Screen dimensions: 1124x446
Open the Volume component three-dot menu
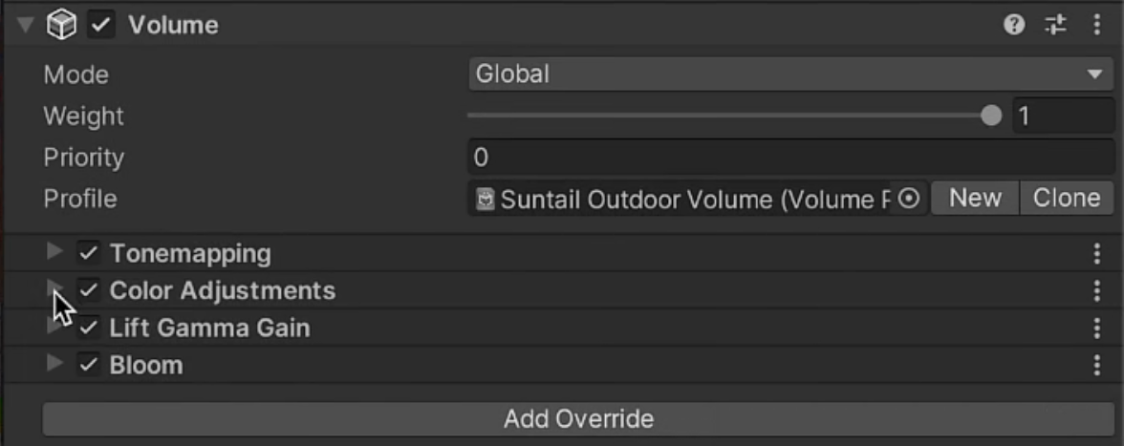pyautogui.click(x=1096, y=26)
